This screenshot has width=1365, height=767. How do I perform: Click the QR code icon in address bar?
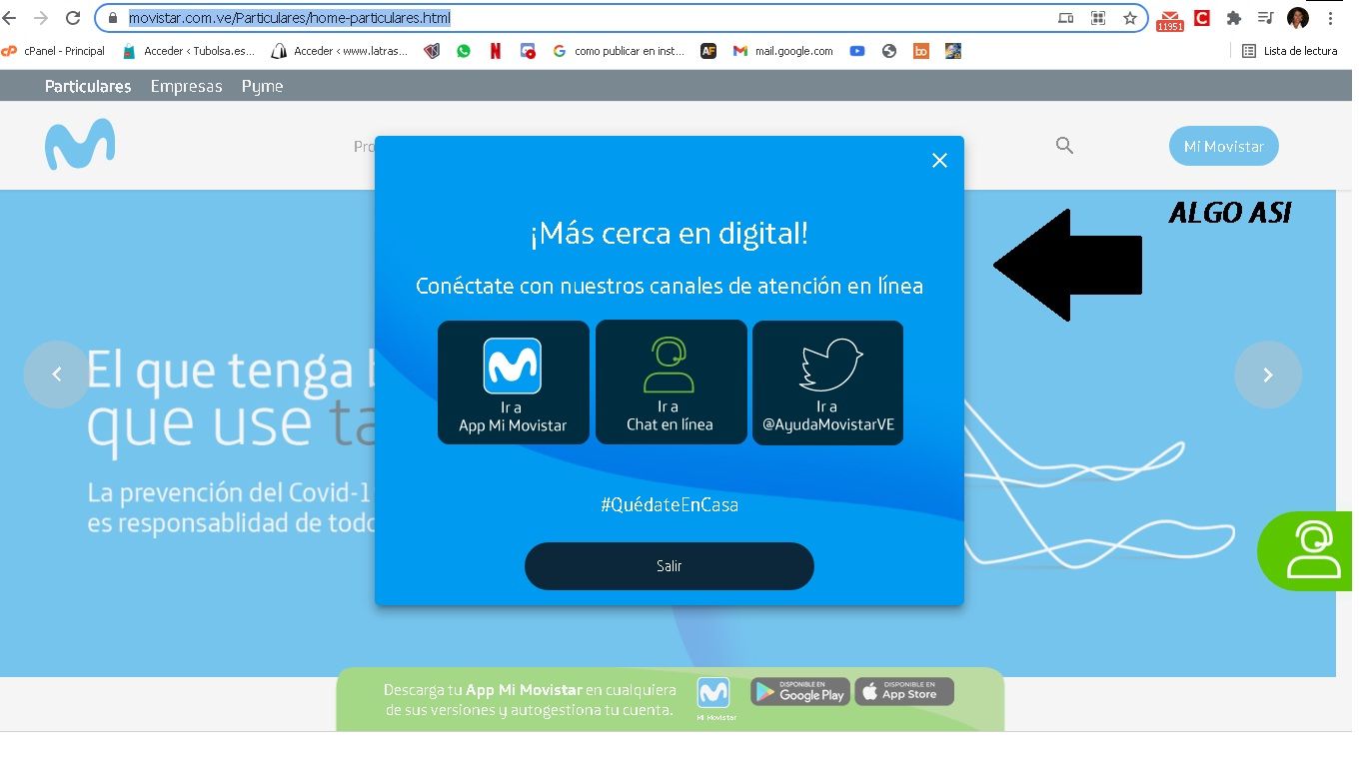pos(1098,18)
